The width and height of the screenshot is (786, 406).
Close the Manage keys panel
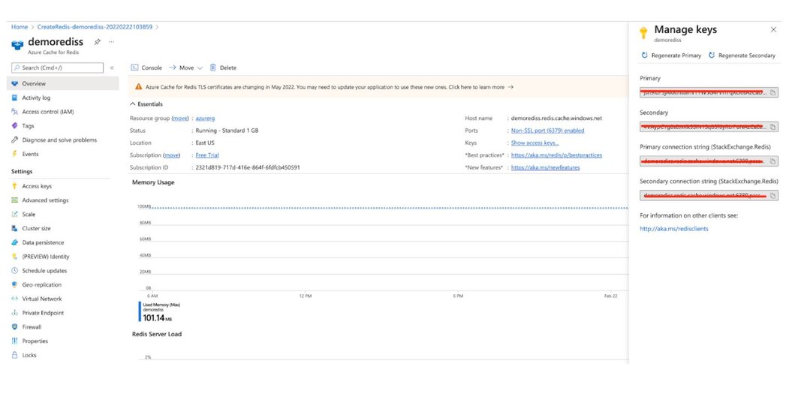pos(773,30)
